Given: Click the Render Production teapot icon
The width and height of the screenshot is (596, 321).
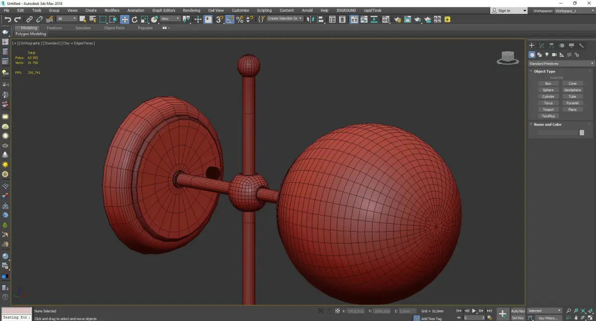Looking at the screenshot, I should (x=418, y=19).
